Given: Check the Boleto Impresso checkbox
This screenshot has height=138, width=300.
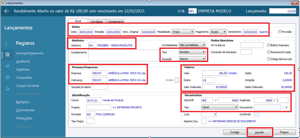Looking at the screenshot, I should (x=269, y=45).
